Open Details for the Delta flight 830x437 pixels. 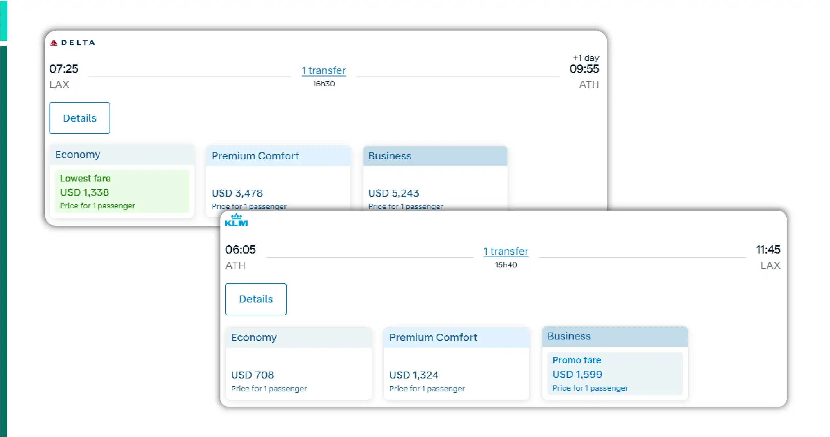click(79, 118)
